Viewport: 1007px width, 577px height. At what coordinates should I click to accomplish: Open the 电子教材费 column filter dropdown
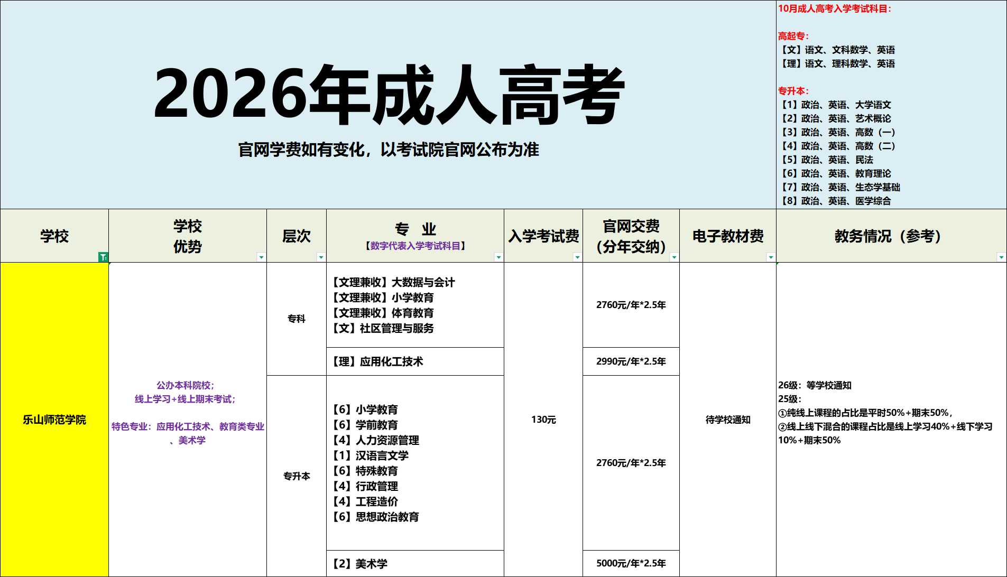click(x=771, y=257)
